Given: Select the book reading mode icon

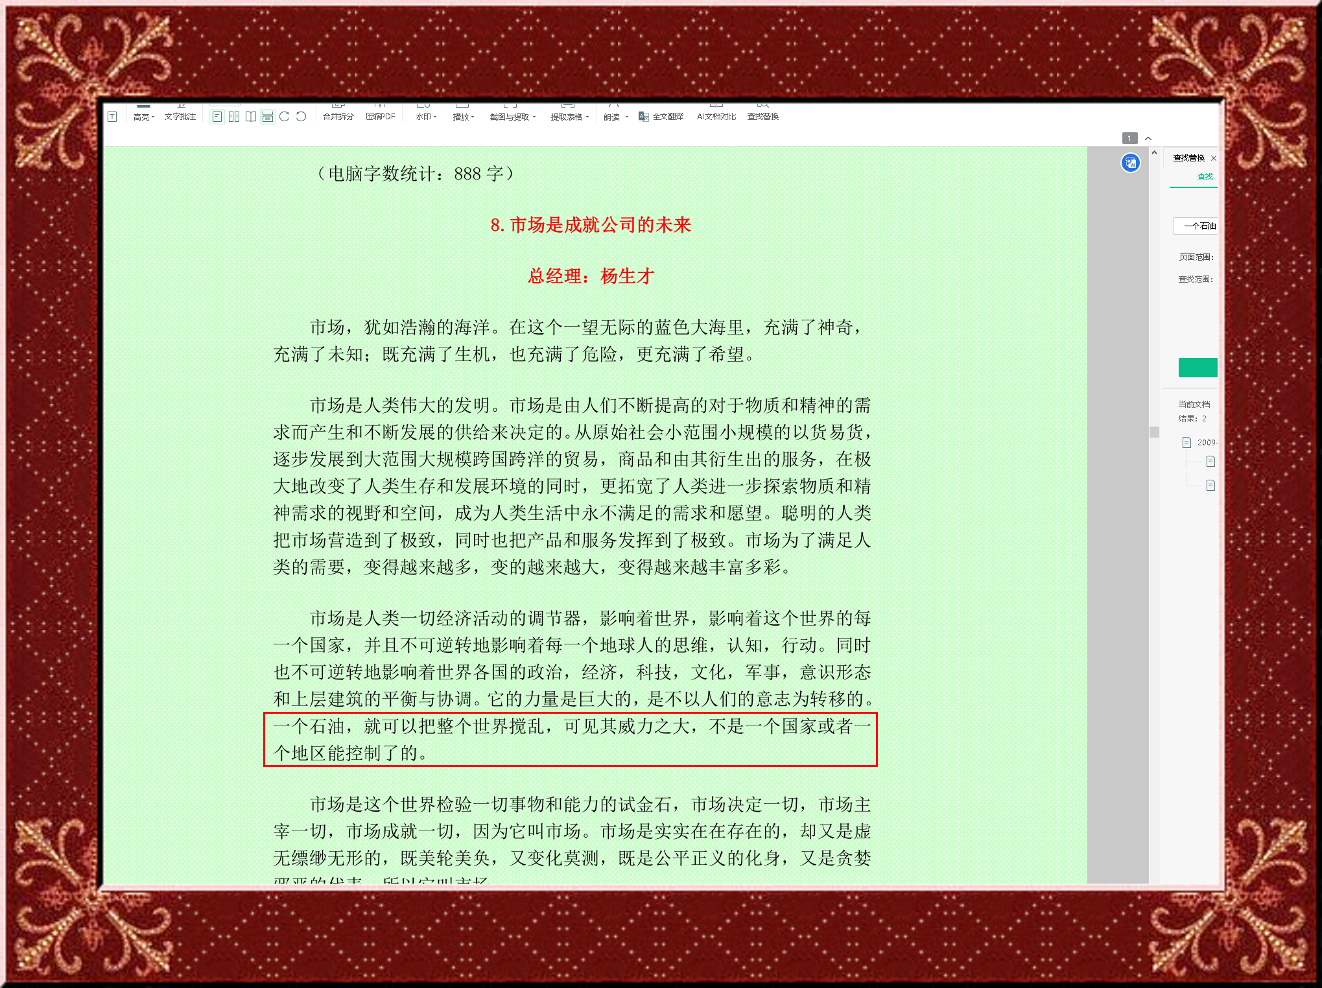Looking at the screenshot, I should pos(251,117).
